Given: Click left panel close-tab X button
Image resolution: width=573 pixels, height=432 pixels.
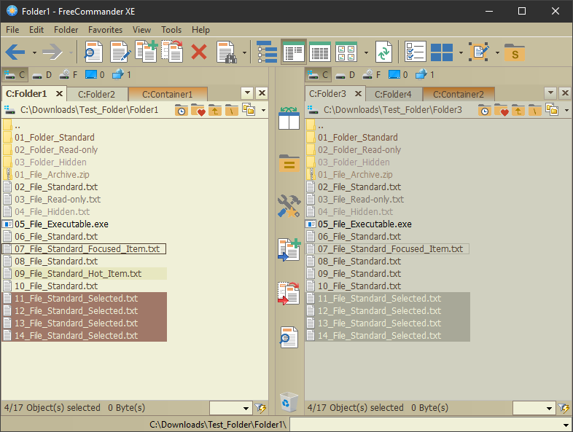Looking at the screenshot, I should point(262,93).
